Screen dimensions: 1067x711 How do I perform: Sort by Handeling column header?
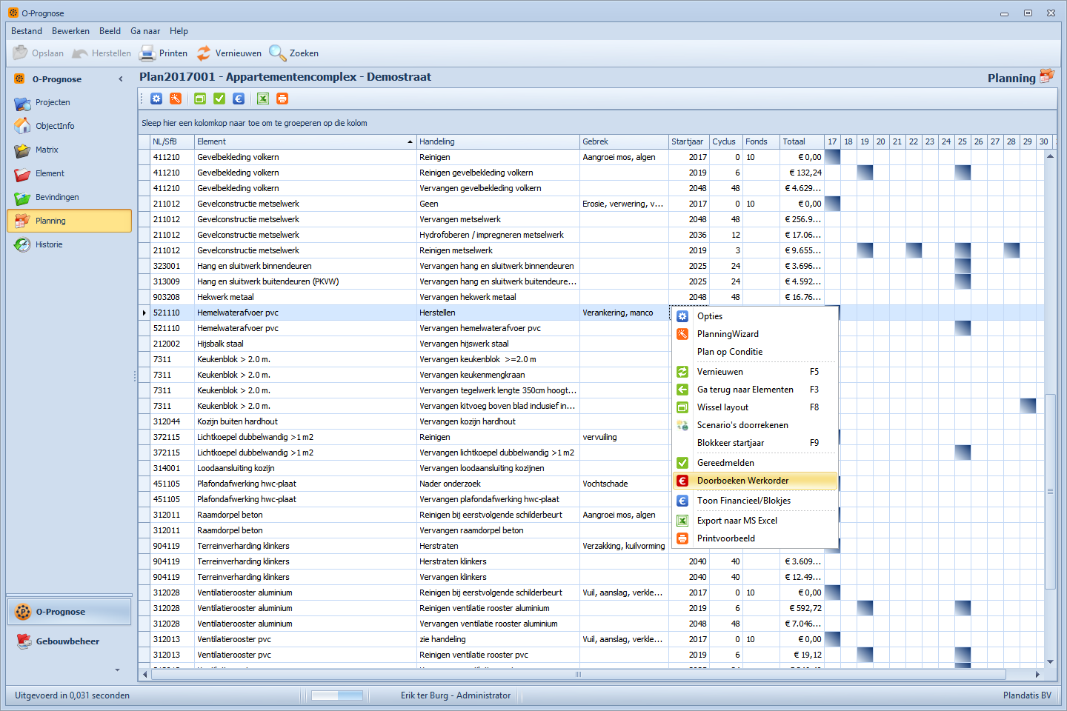498,141
